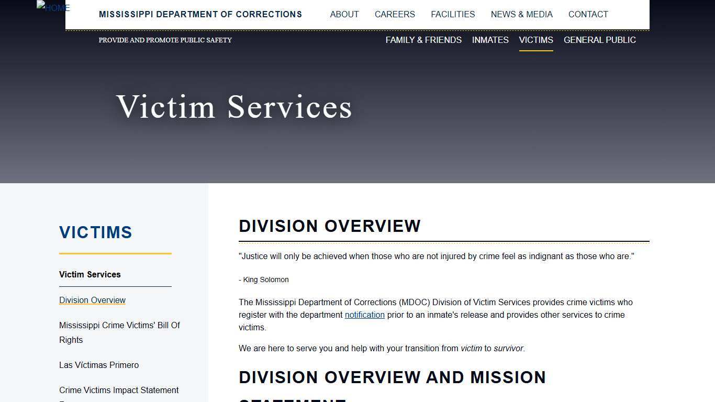Click the MISSISSIPPI DEPARTMENT OF CORRECTIONS header text

200,14
